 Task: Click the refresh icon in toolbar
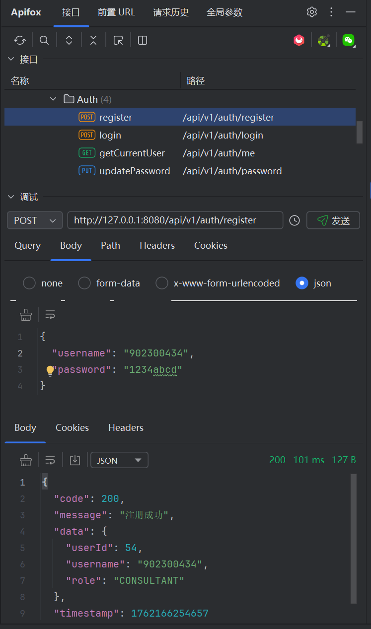[x=20, y=40]
